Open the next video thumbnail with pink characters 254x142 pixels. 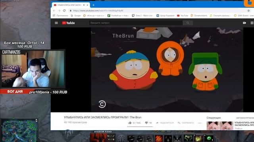220,126
